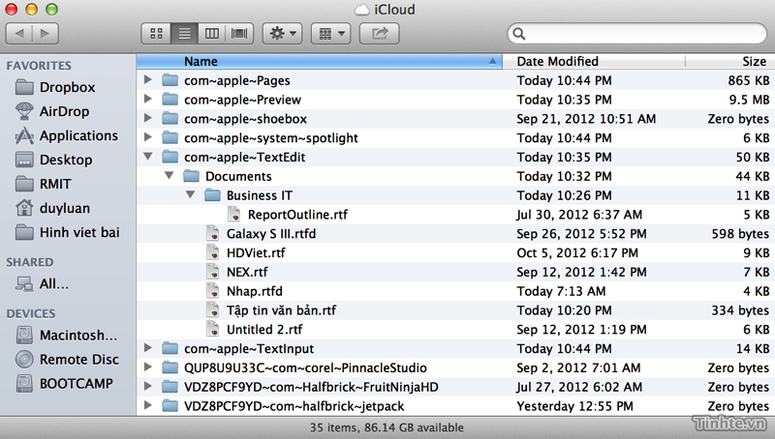
Task: Select the com~apple~TextInput folder name
Action: click(249, 349)
